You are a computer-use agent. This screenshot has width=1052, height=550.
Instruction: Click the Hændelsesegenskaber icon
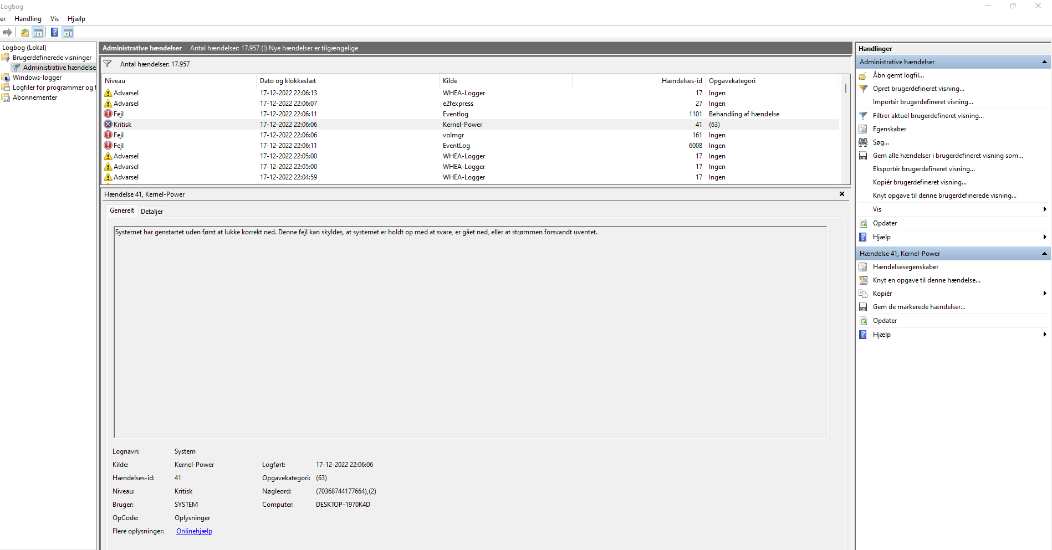pyautogui.click(x=863, y=267)
